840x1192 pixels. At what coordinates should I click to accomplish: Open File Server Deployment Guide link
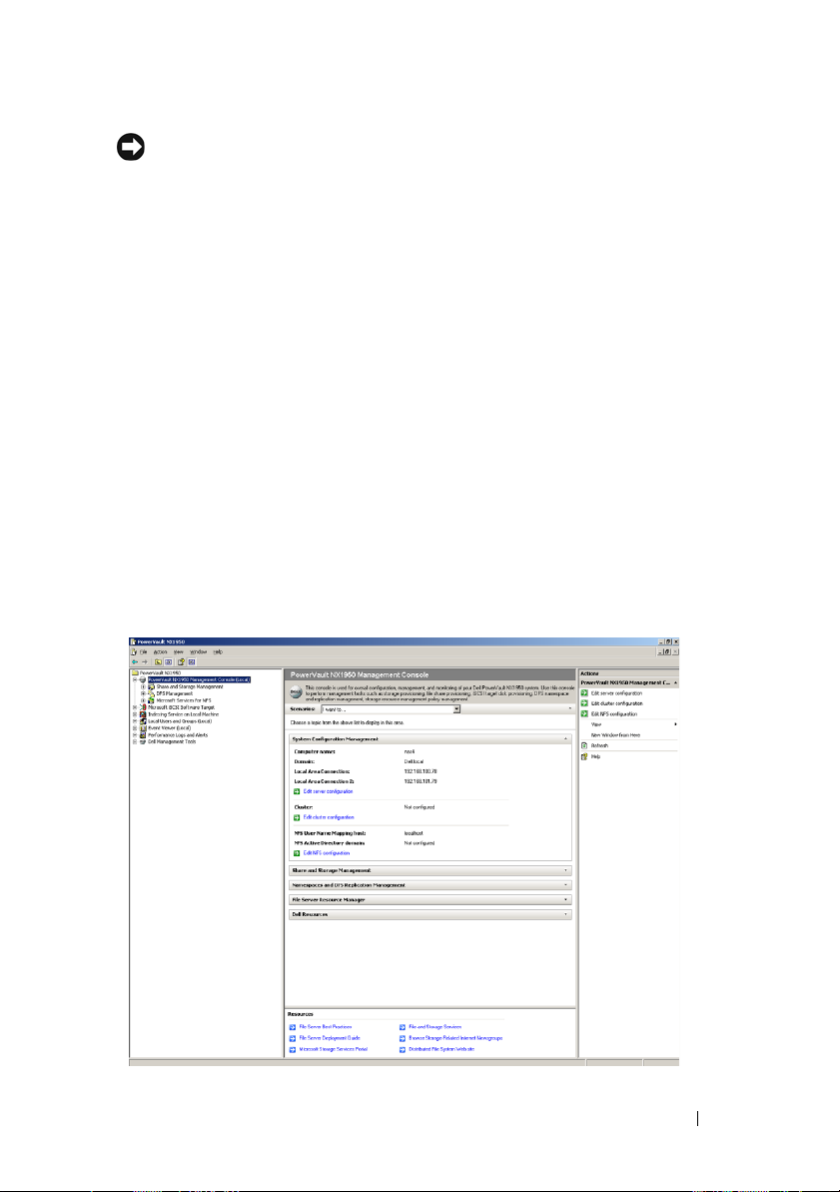330,1038
